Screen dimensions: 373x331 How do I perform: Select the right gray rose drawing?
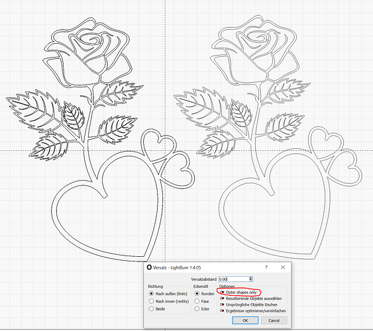coord(268,138)
